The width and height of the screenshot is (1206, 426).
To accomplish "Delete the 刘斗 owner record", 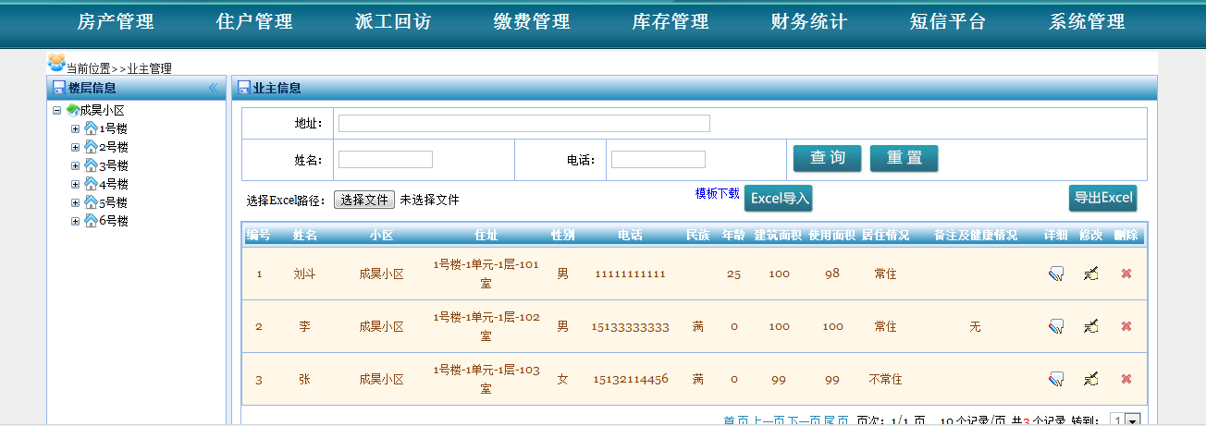I will pyautogui.click(x=1126, y=274).
